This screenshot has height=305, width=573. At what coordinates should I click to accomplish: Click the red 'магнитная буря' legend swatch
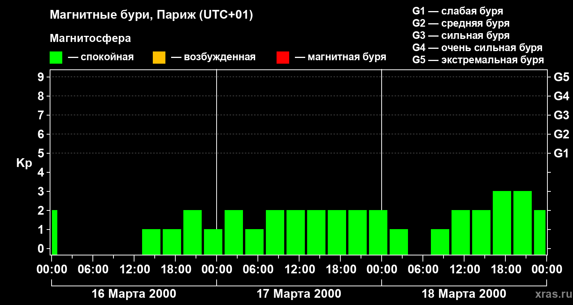(x=283, y=57)
